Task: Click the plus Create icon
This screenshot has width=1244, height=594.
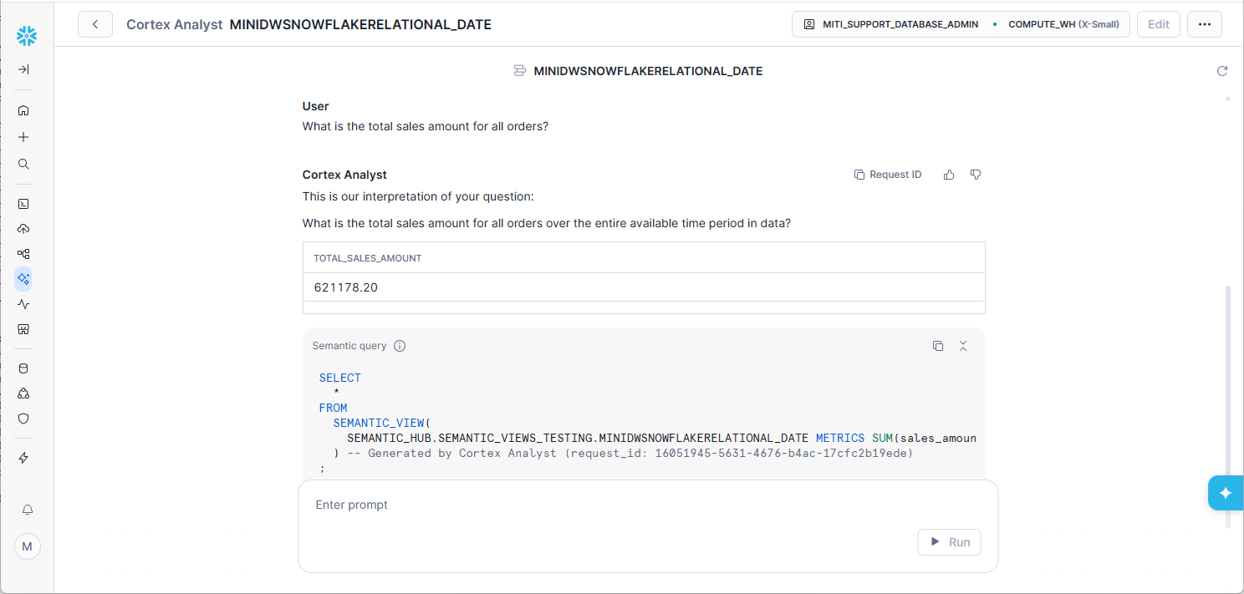Action: [23, 137]
